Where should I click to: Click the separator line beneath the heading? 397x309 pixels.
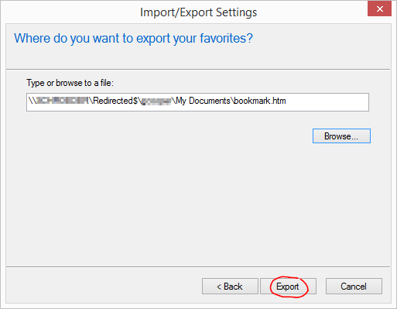point(198,69)
